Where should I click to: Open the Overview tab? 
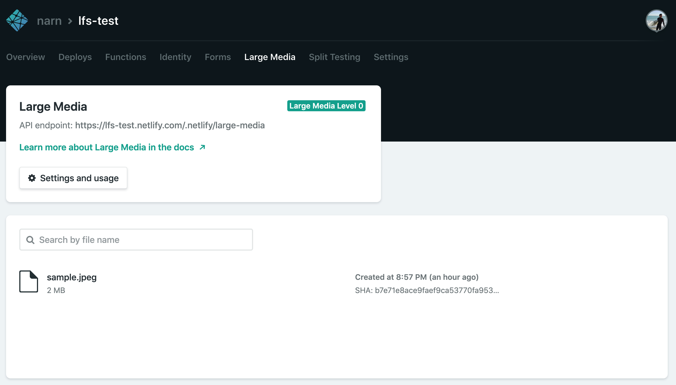point(26,57)
